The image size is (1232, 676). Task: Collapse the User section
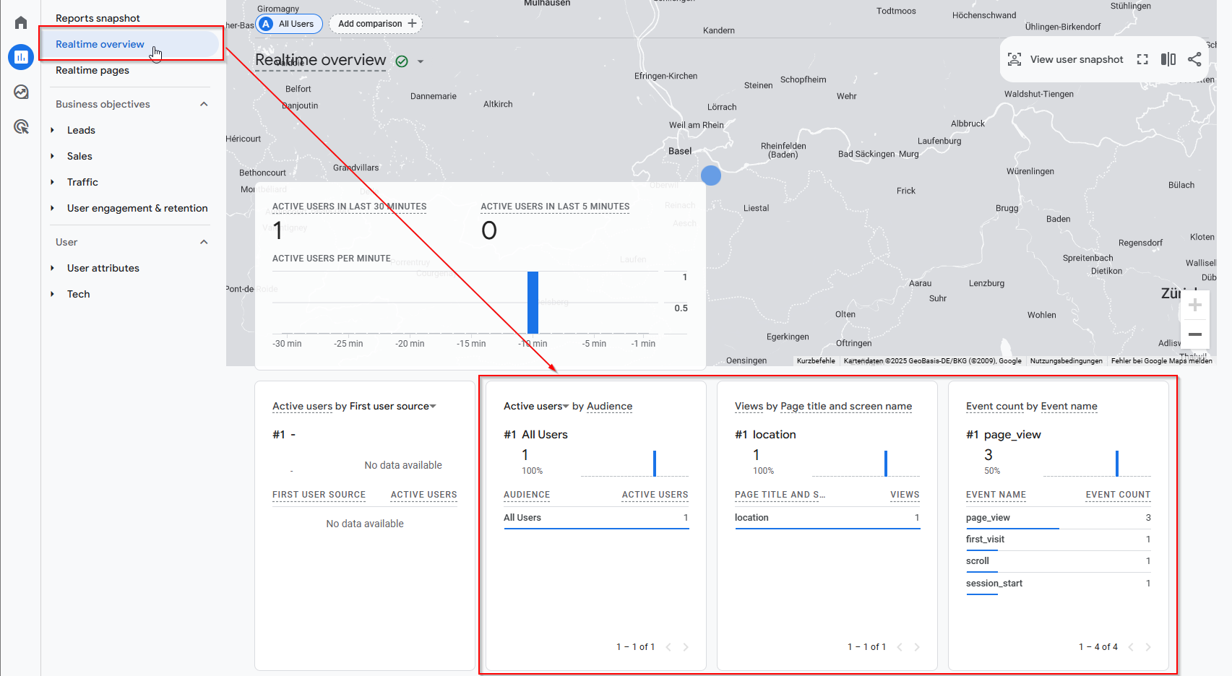pyautogui.click(x=204, y=242)
